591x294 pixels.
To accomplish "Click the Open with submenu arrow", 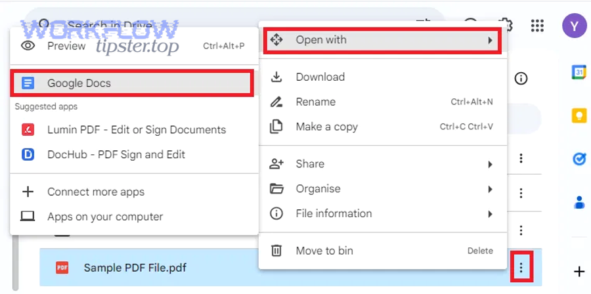I will (490, 40).
